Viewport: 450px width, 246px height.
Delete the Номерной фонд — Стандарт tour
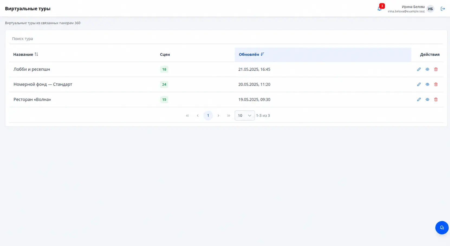coord(436,84)
